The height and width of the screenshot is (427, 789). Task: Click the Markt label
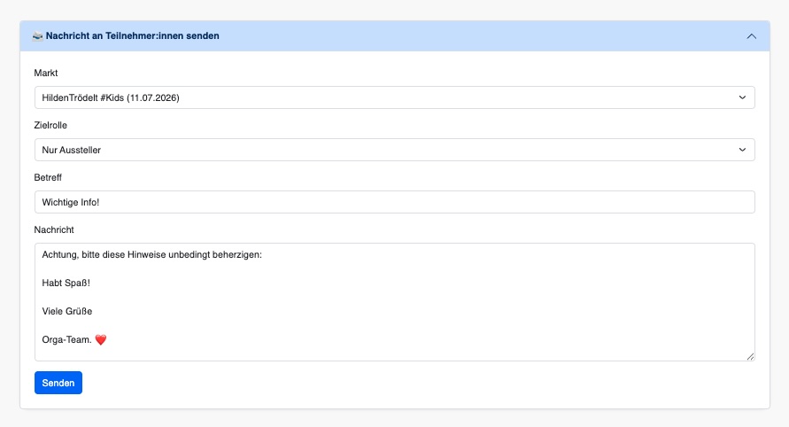(46, 73)
